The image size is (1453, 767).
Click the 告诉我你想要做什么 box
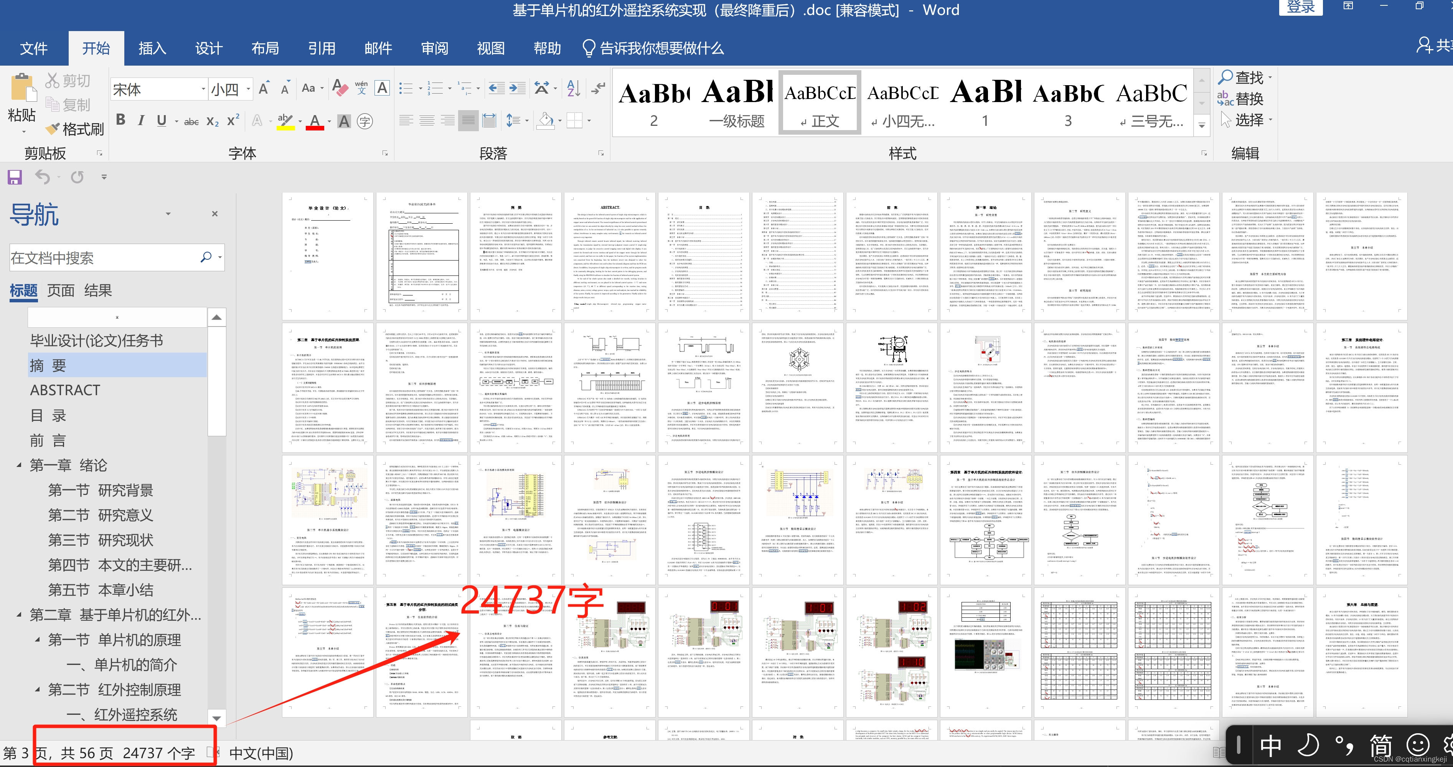(653, 48)
